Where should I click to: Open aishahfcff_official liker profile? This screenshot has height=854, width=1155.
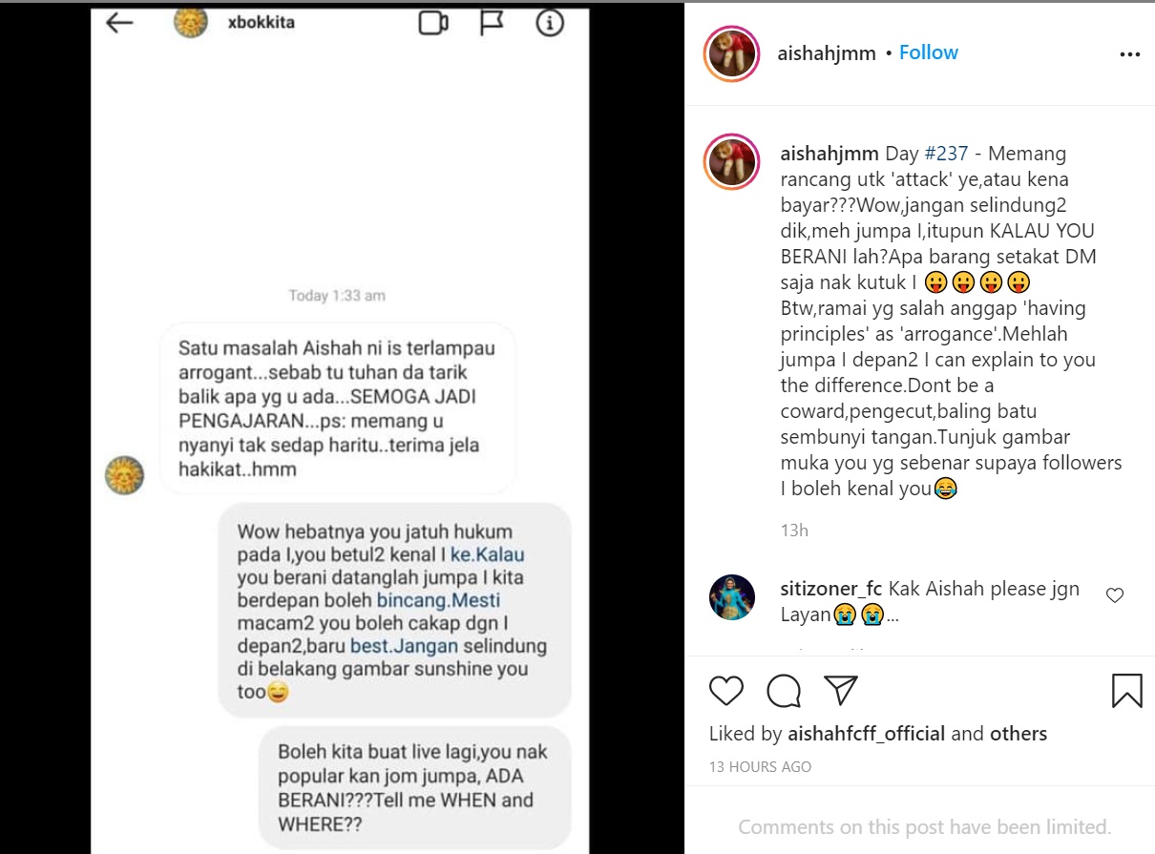coord(866,734)
